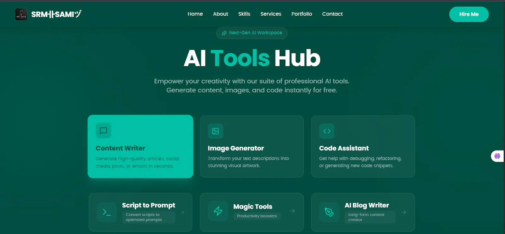Open the About nav link
The height and width of the screenshot is (234, 505).
point(220,14)
